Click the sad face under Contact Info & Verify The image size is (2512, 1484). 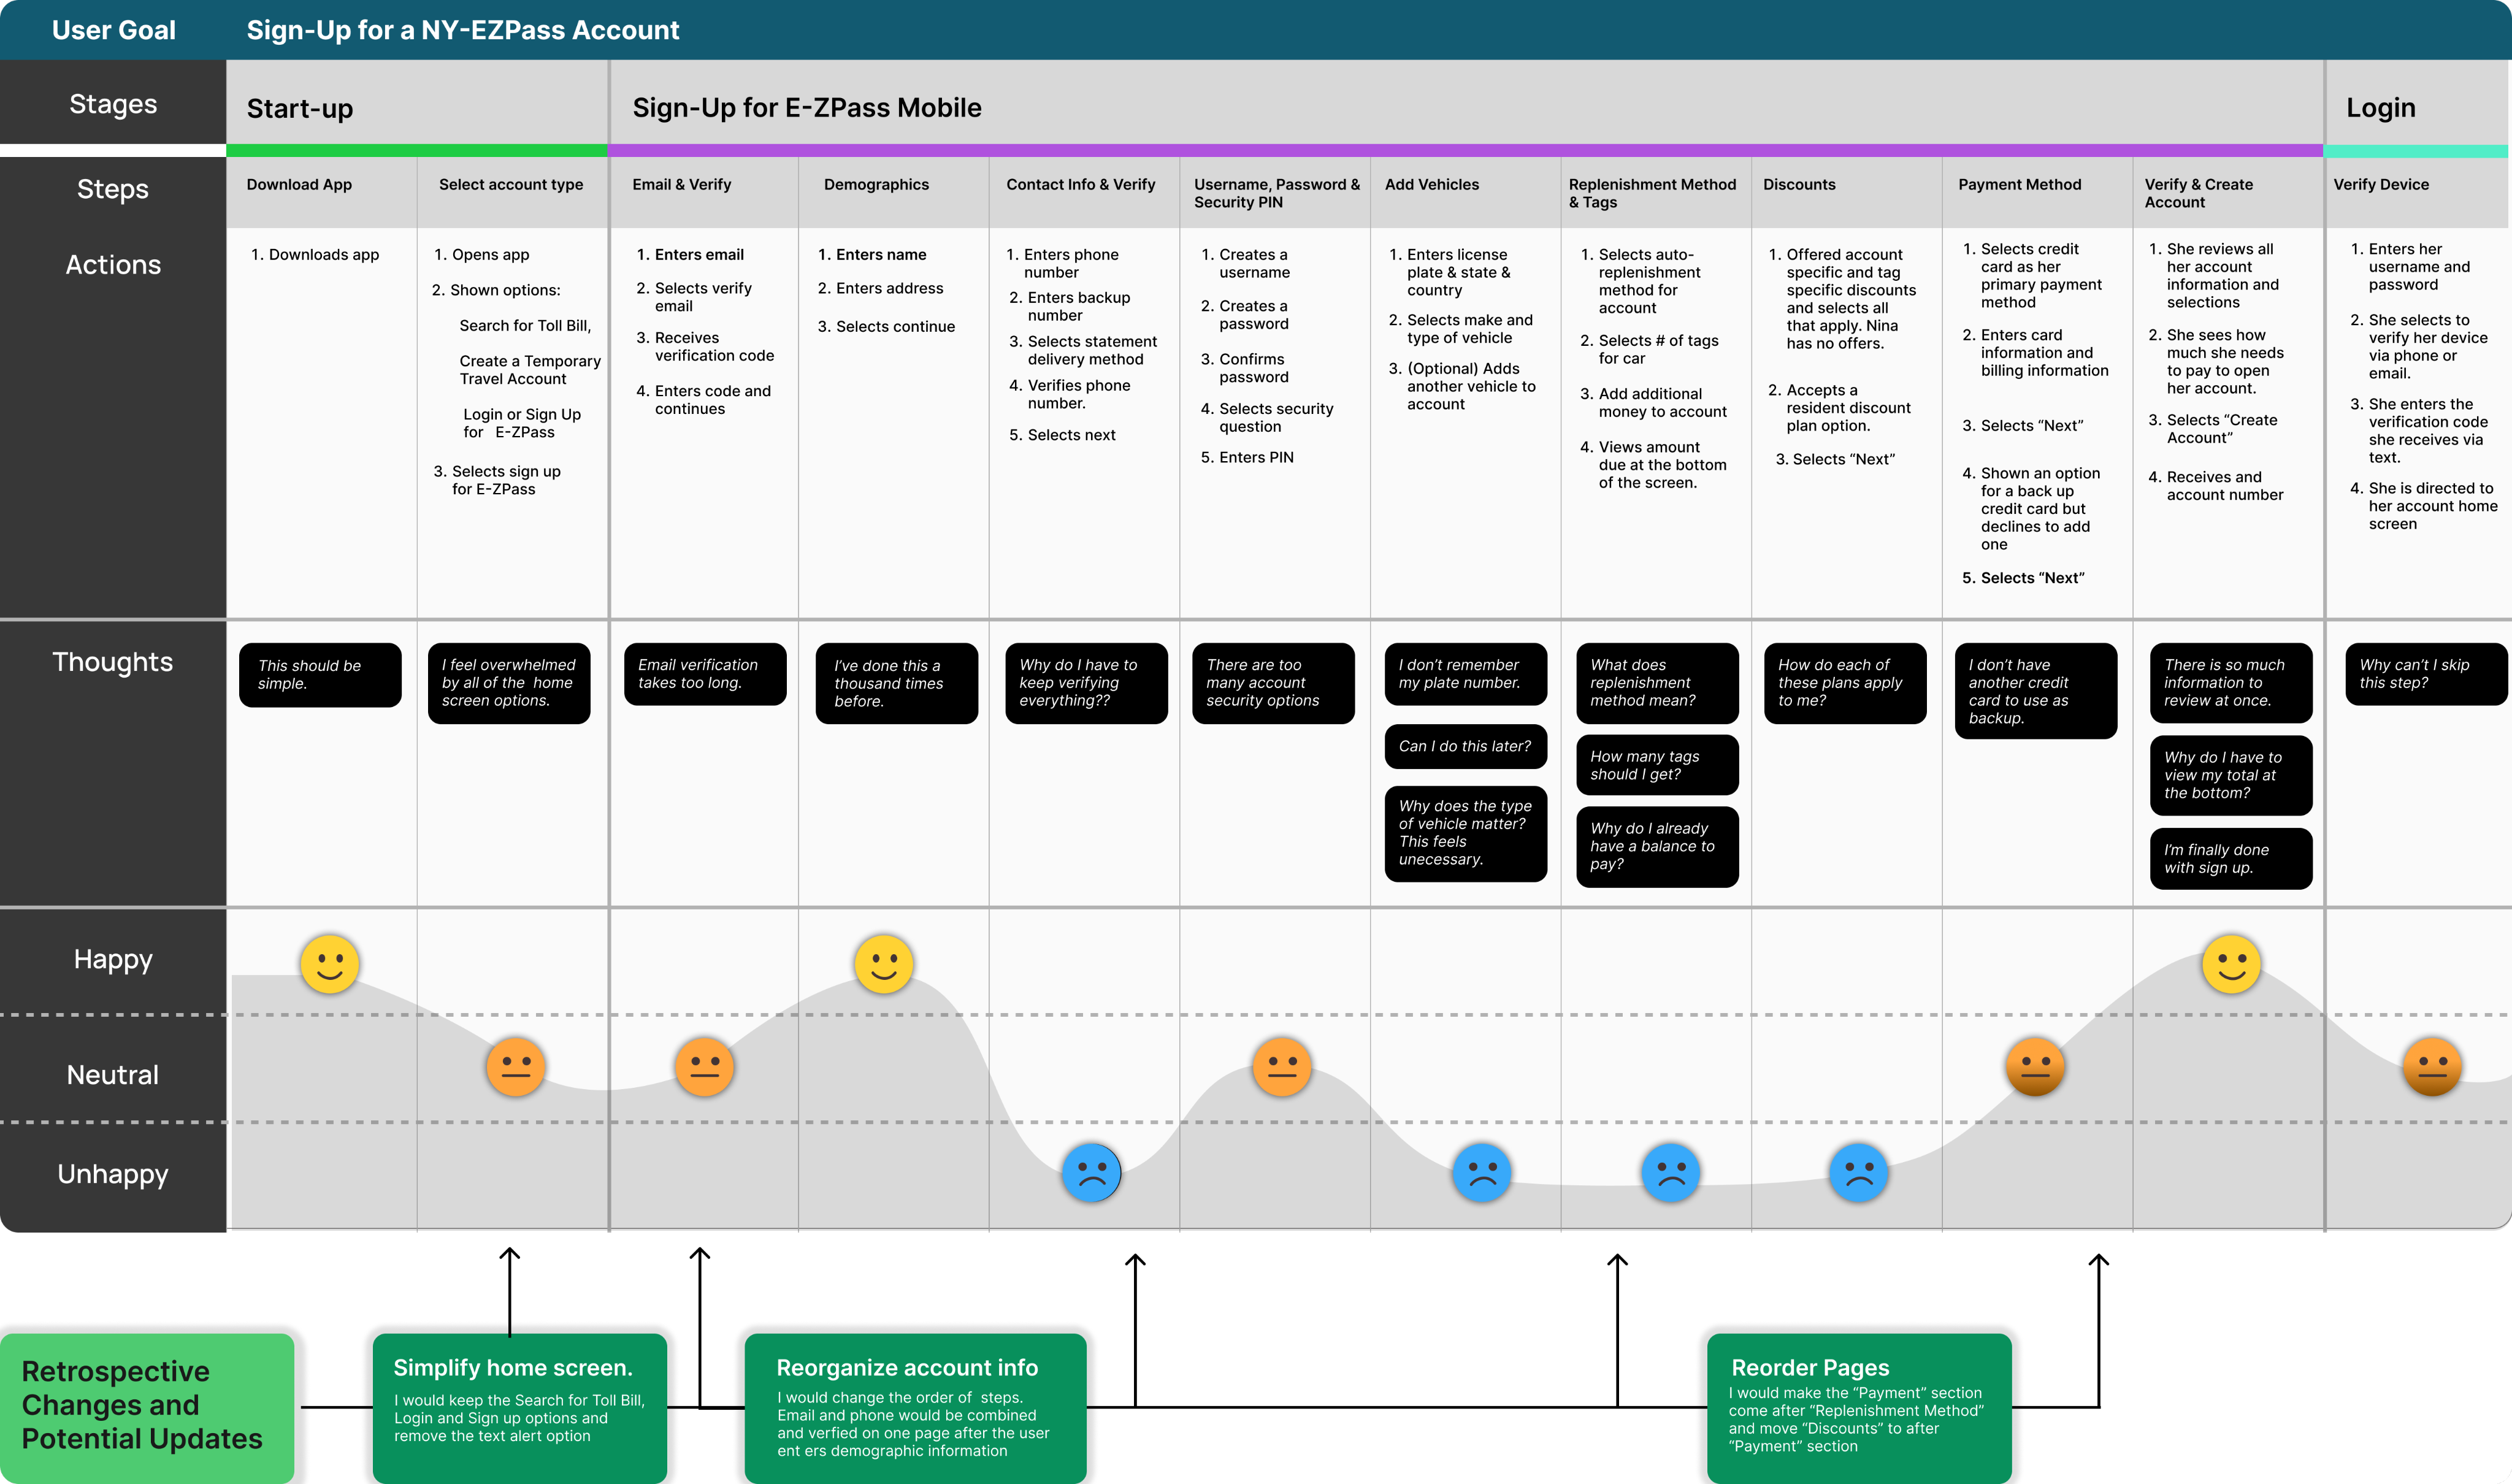[x=1091, y=1172]
